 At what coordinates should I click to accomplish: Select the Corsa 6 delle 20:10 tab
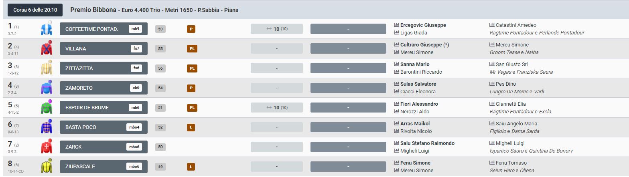[35, 10]
